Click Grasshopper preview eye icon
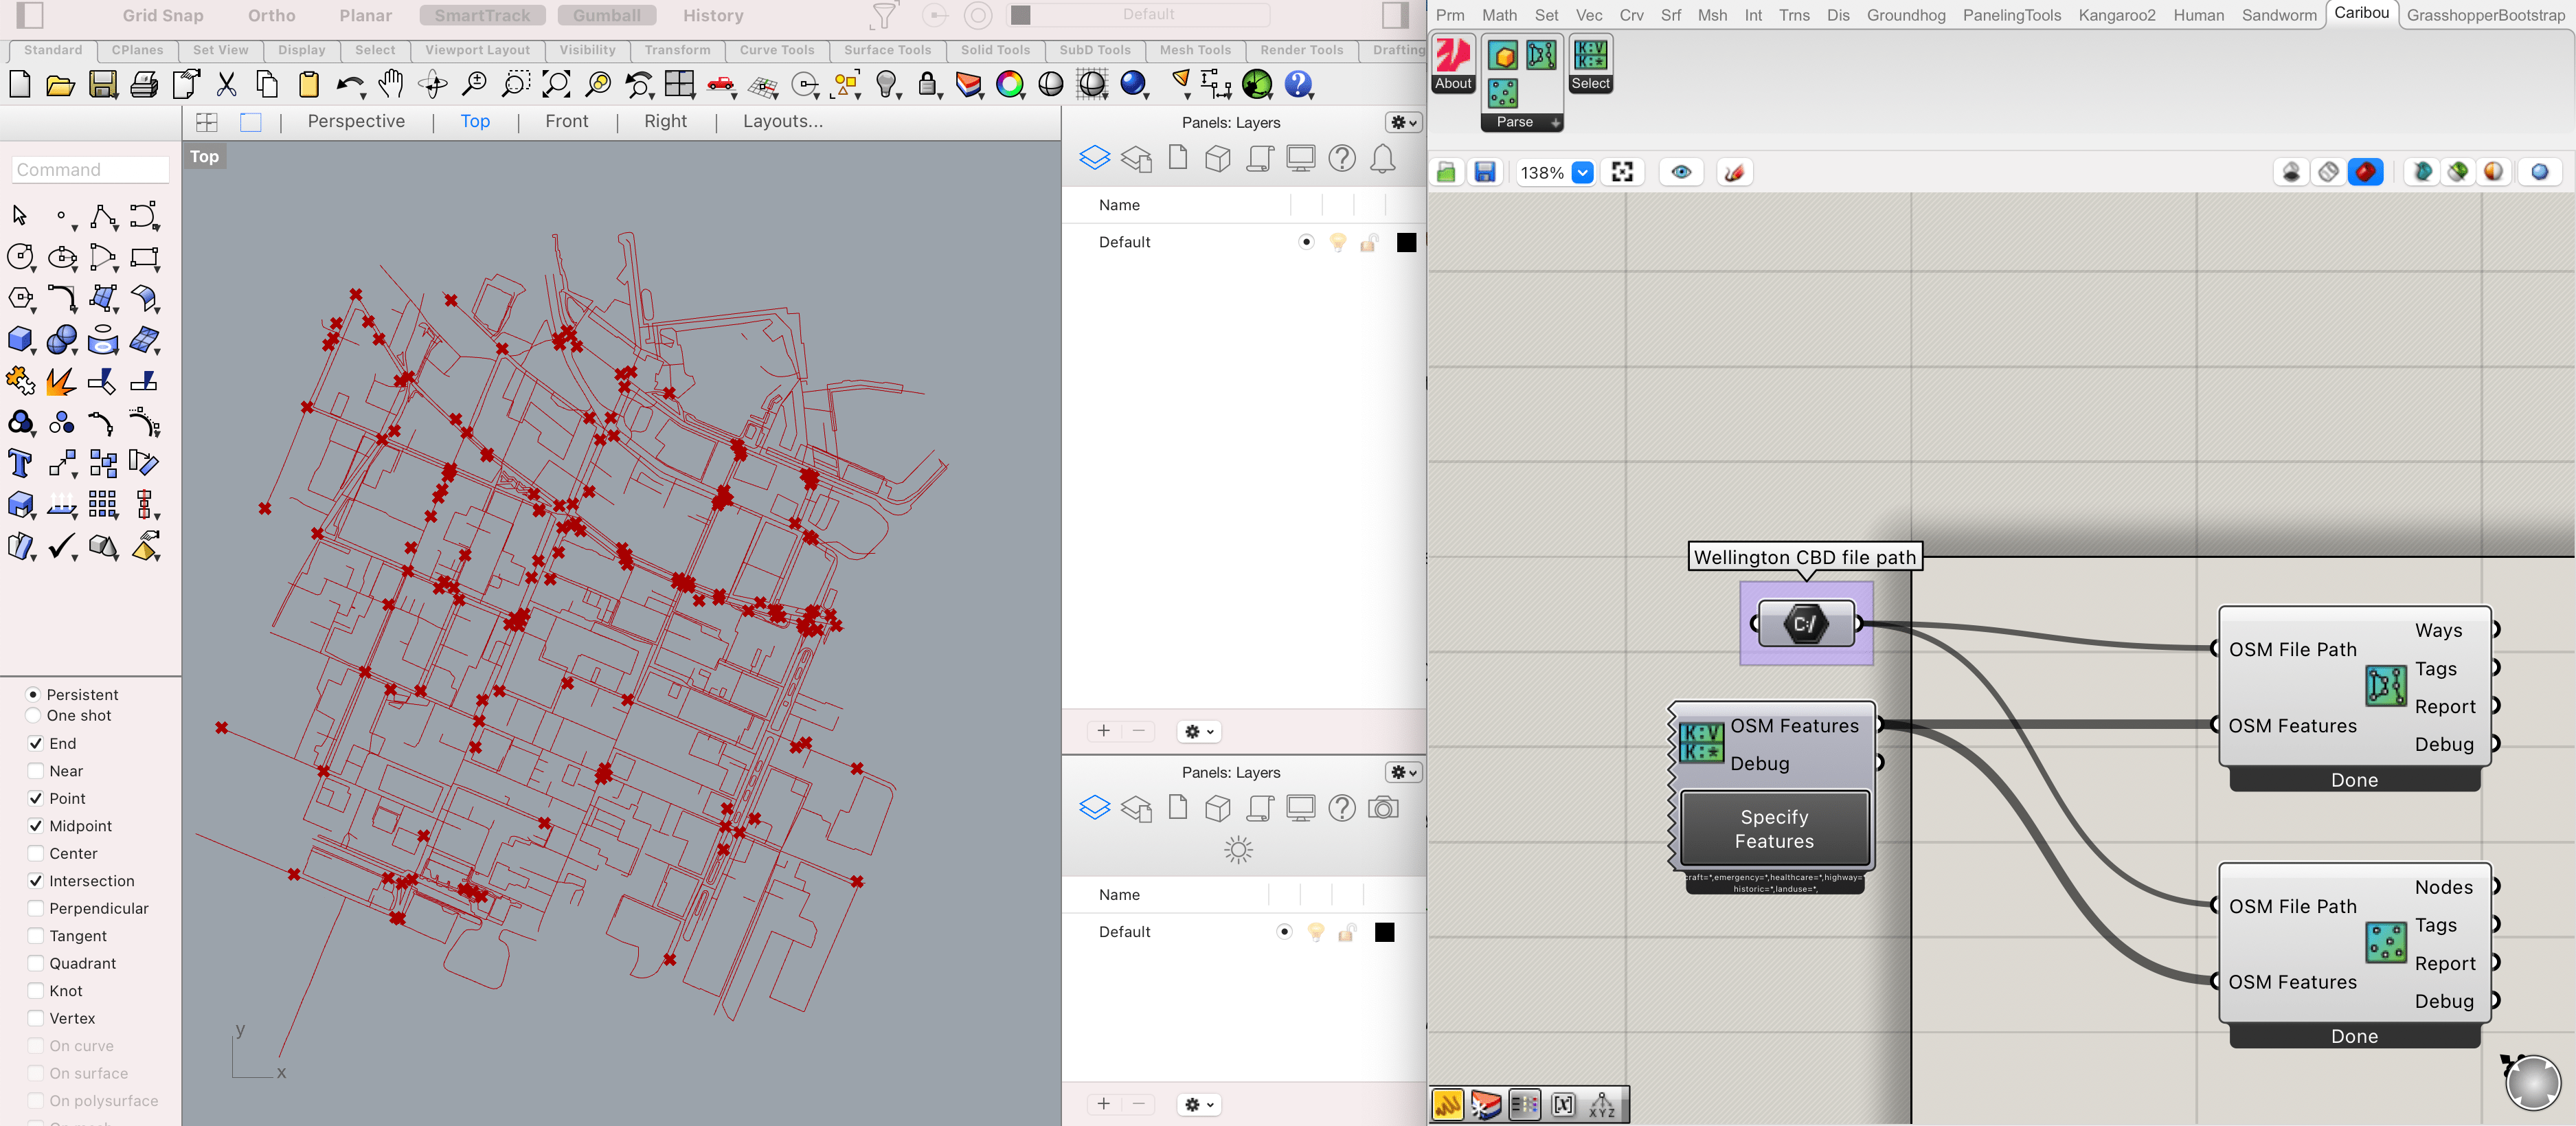The image size is (2576, 1126). (1681, 173)
